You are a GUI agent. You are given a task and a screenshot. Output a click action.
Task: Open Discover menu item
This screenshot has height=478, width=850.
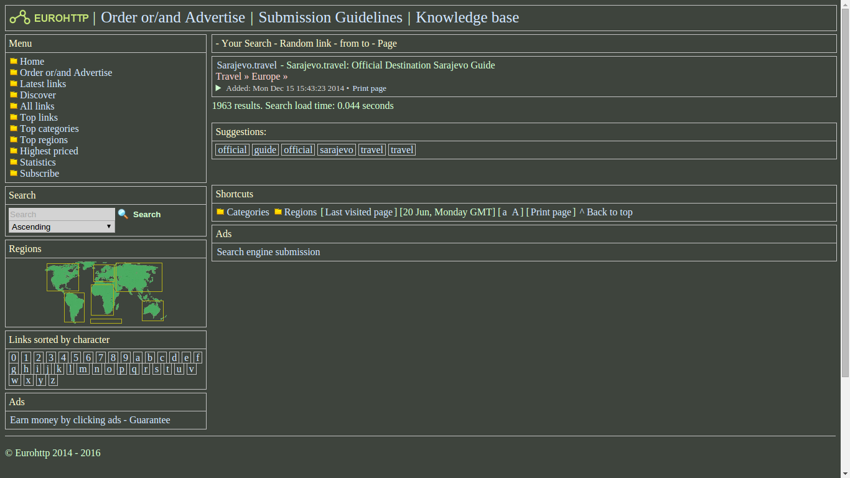[x=38, y=95]
